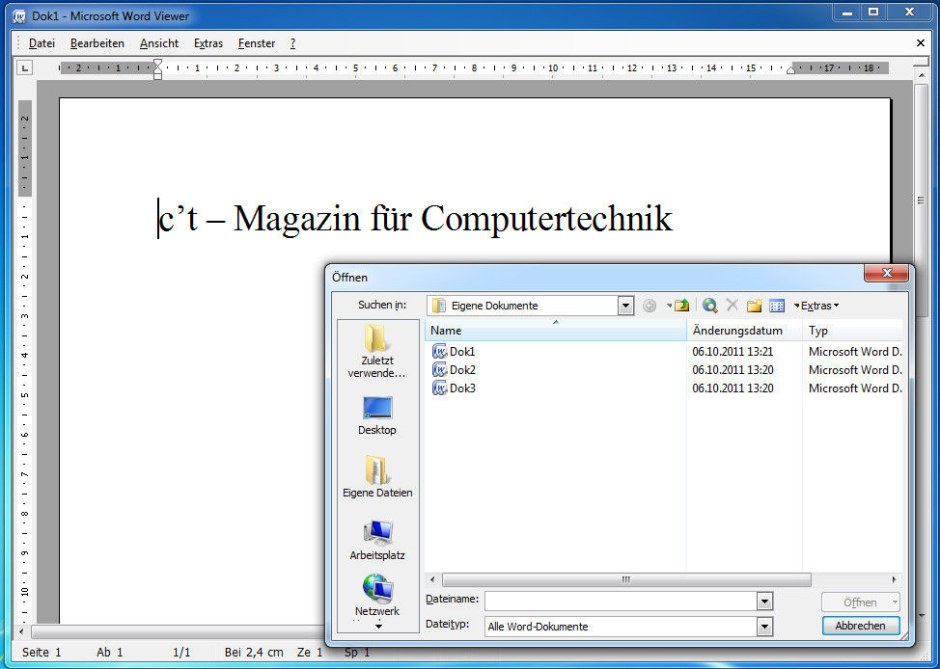The width and height of the screenshot is (940, 669).
Task: Close the document with menu bar X
Action: point(921,43)
